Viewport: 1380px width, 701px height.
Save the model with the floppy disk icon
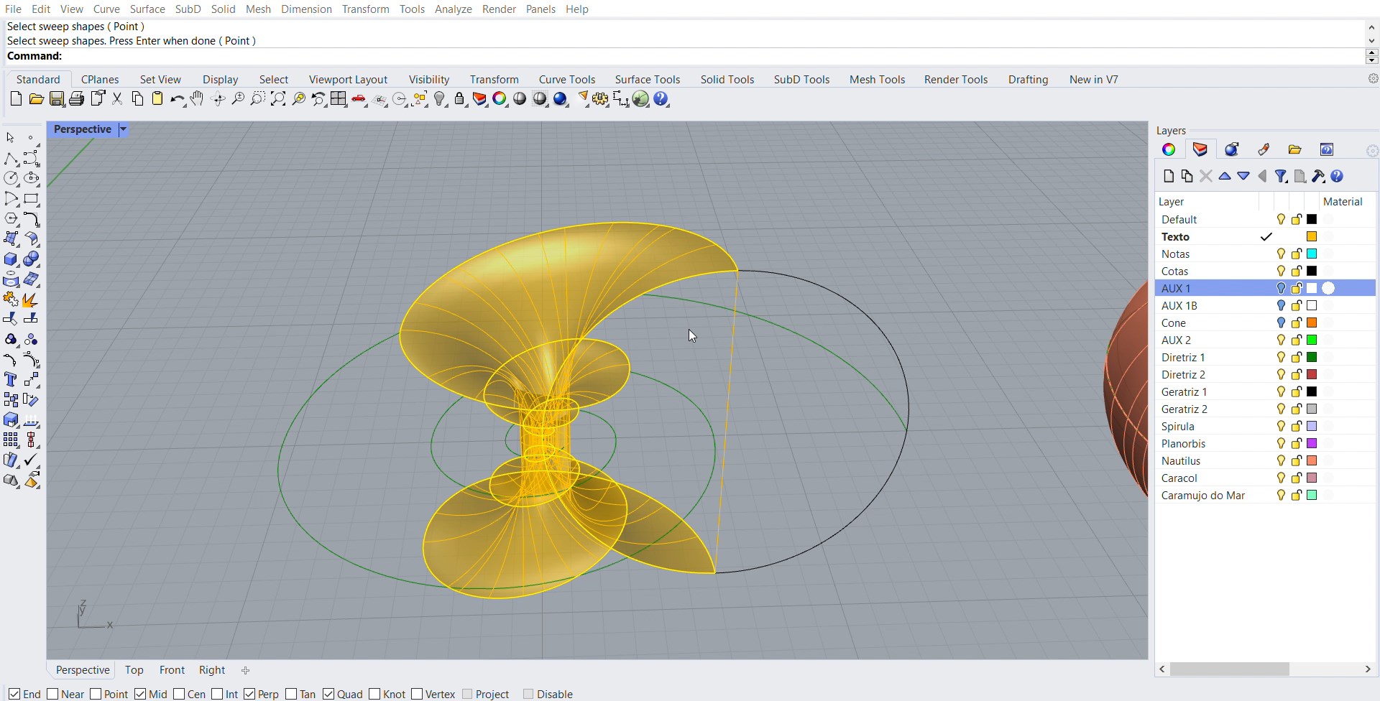tap(57, 99)
